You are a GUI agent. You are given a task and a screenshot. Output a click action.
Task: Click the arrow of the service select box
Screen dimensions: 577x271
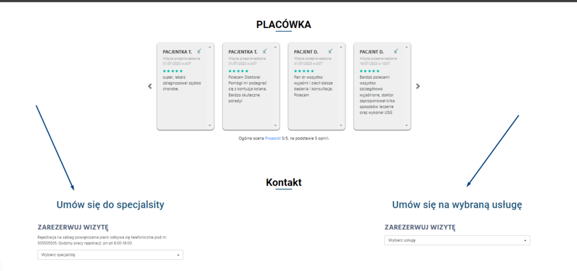pyautogui.click(x=526, y=241)
